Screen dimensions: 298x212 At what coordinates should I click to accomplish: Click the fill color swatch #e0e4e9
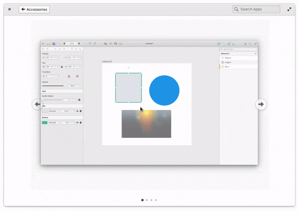tap(45, 111)
